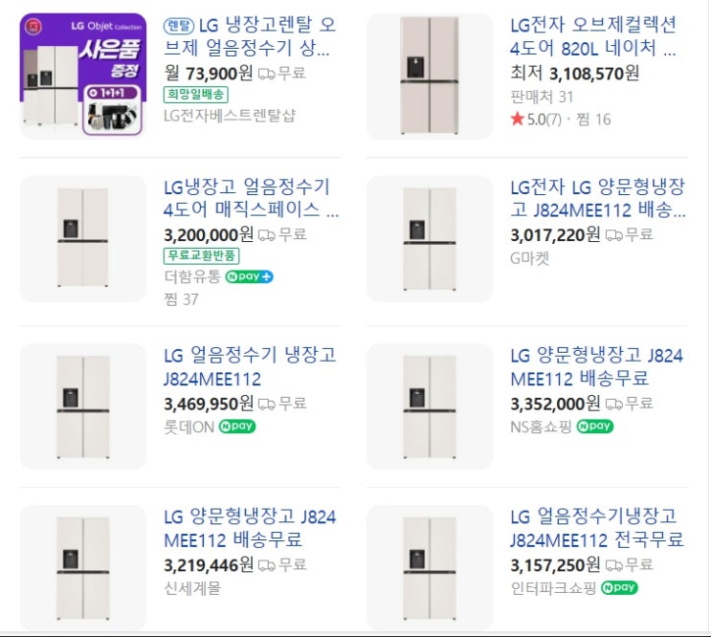
Task: Click the N Pay badge next to 롯데ON
Action: tap(236, 427)
